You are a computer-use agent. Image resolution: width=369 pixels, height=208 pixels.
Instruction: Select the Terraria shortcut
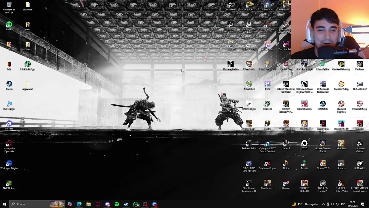304,165
